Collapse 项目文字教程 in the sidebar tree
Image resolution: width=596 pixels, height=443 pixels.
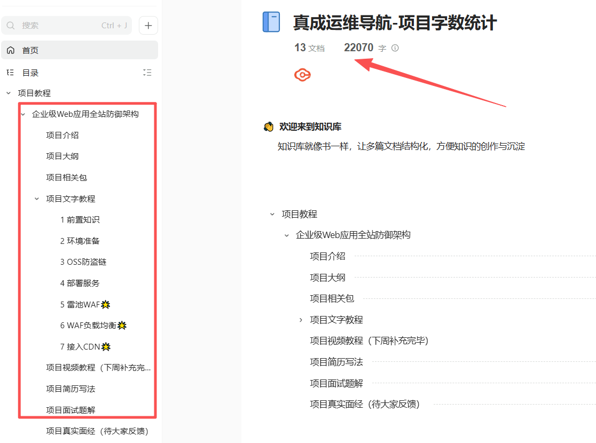pyautogui.click(x=36, y=199)
